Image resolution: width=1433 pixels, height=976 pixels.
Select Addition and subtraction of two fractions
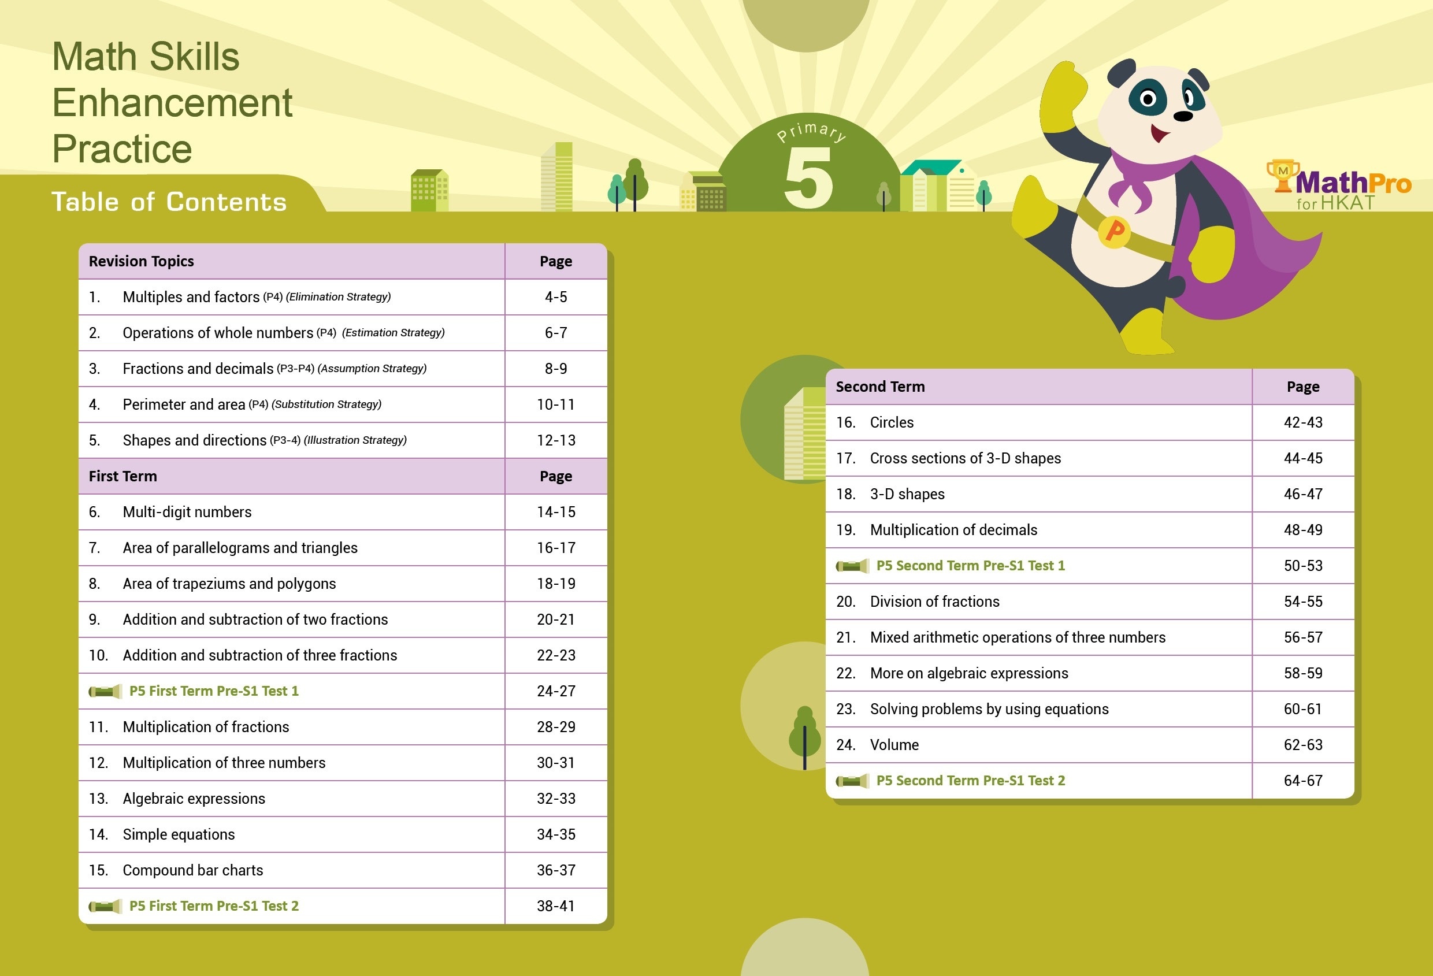click(x=255, y=619)
